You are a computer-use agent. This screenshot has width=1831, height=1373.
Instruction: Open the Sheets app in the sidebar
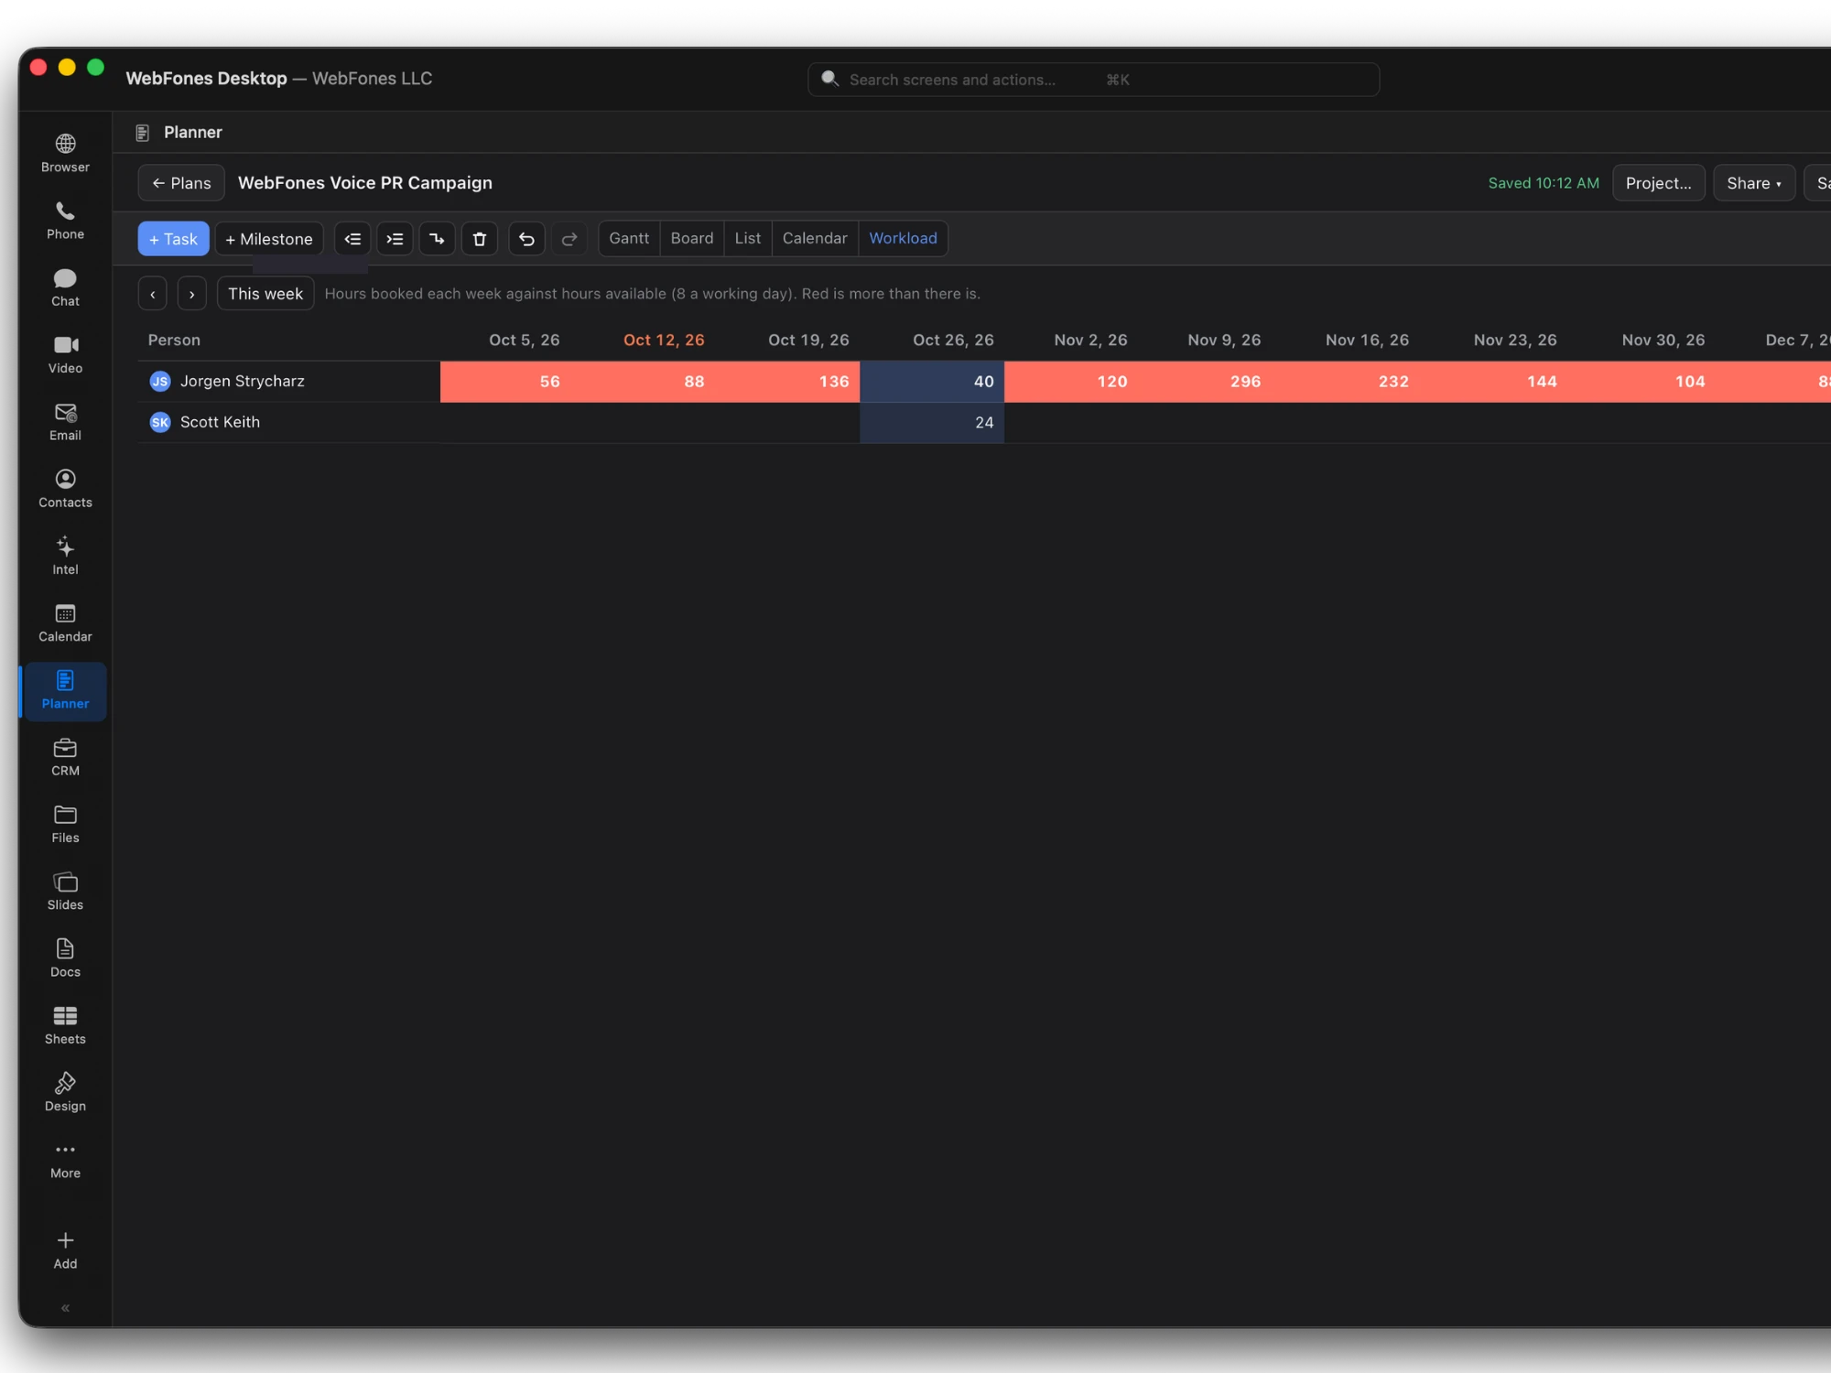[65, 1025]
